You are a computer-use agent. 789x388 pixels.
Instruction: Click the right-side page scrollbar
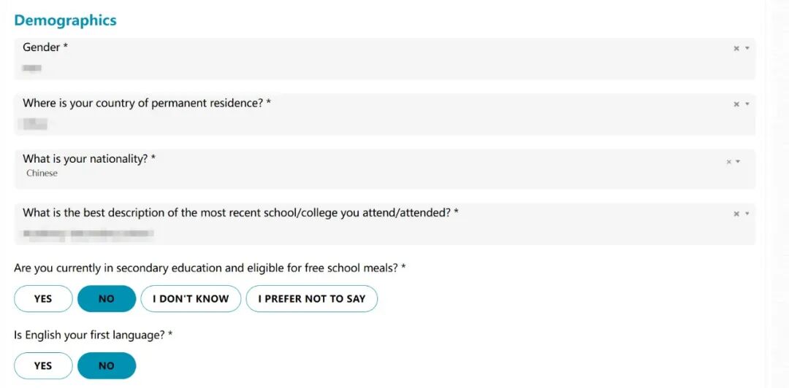777,194
